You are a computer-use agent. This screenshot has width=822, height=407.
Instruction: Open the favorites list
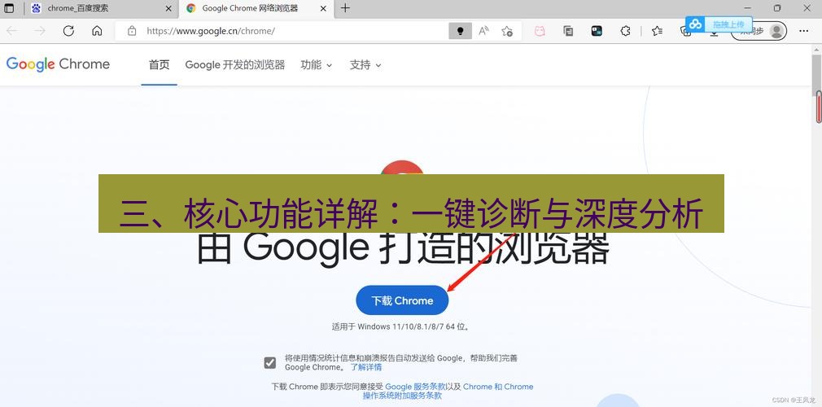click(658, 31)
